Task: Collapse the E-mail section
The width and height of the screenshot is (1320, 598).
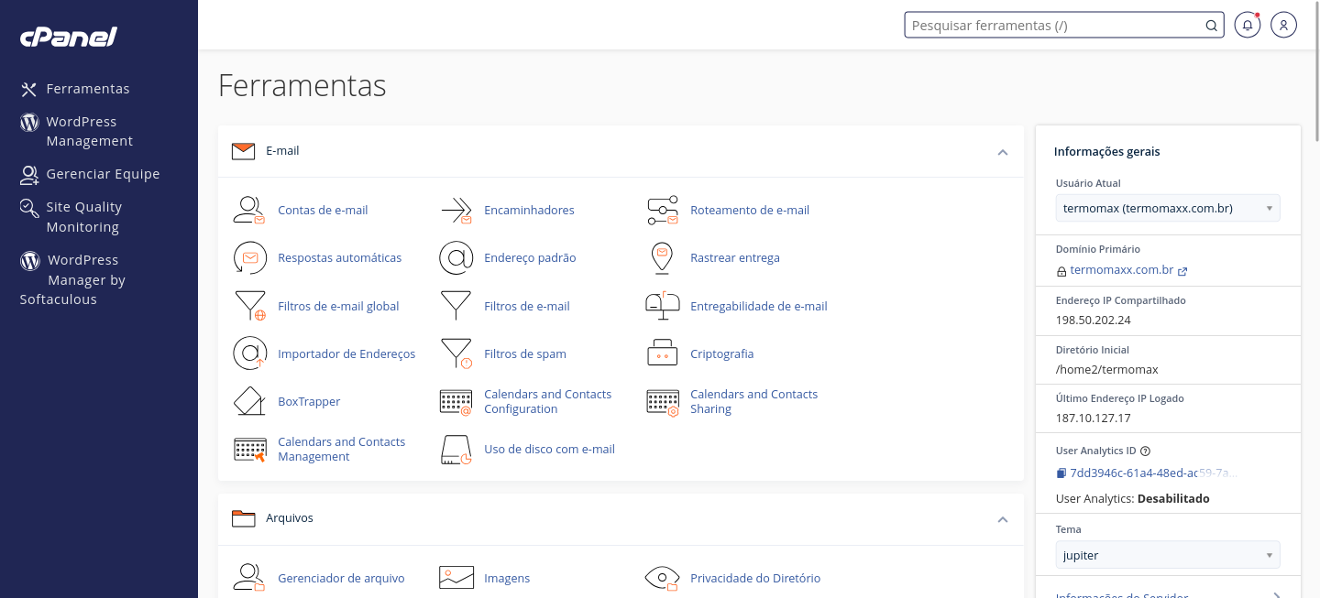Action: pos(1002,152)
